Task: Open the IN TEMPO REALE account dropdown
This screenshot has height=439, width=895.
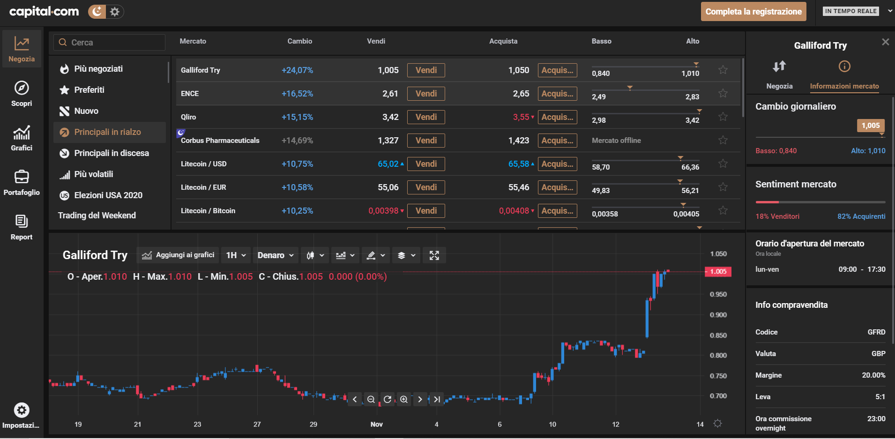Action: click(858, 11)
